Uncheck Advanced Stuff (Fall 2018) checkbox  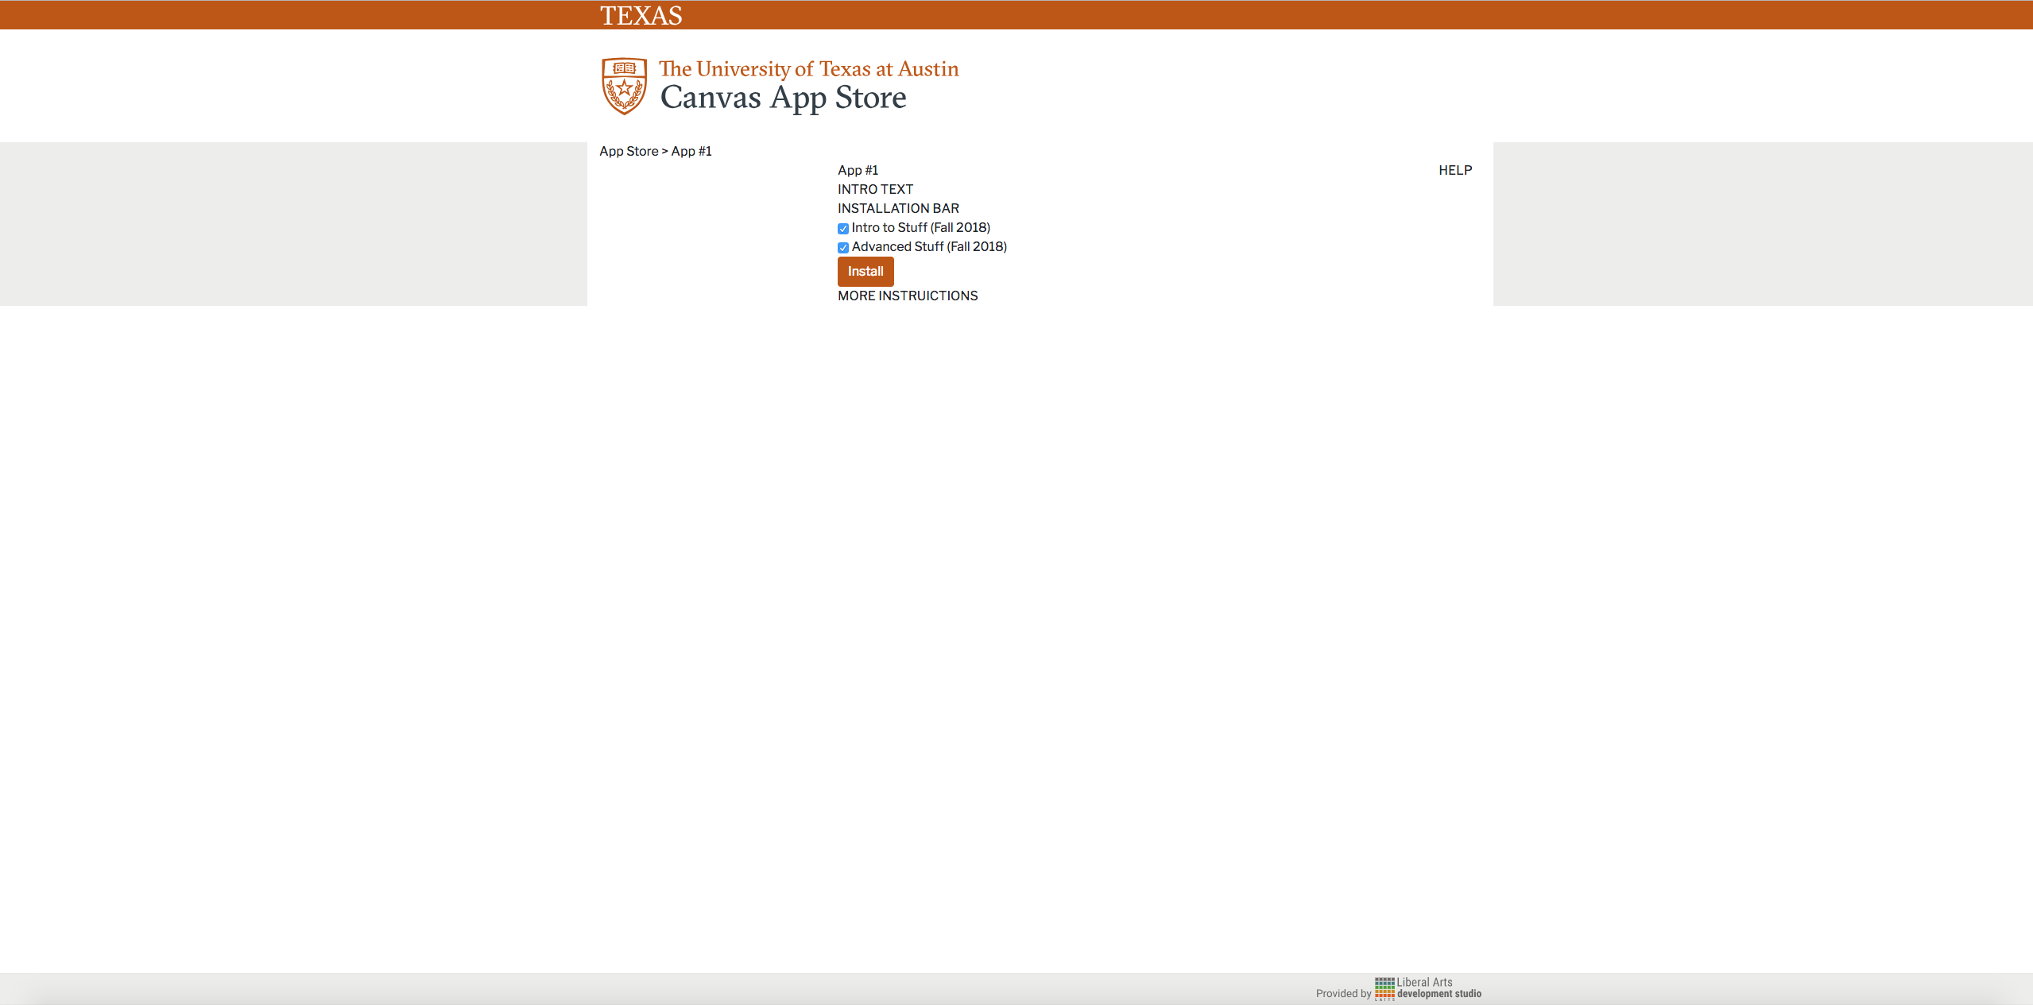click(843, 248)
